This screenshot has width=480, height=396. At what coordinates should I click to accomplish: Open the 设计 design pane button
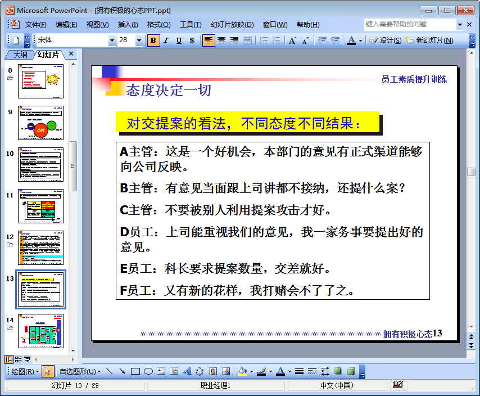(x=386, y=40)
